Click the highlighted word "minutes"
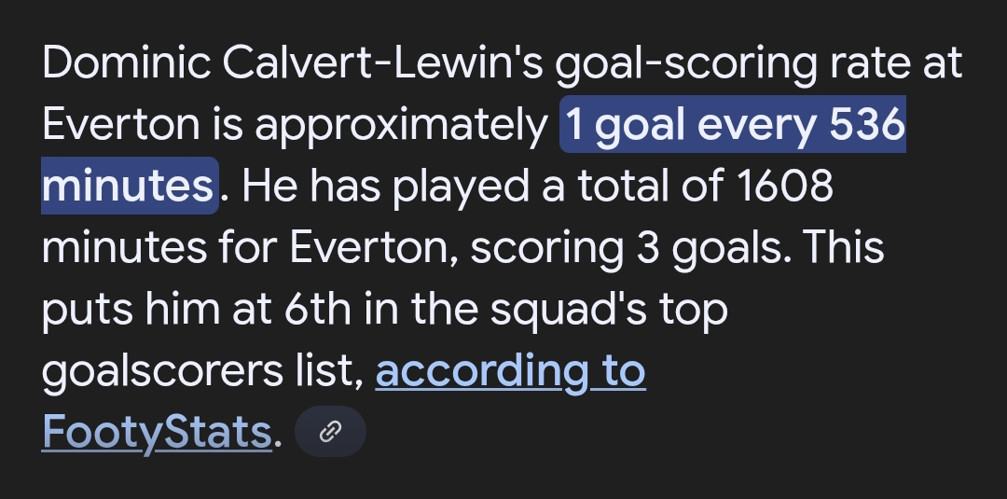1007x499 pixels. pyautogui.click(x=128, y=187)
